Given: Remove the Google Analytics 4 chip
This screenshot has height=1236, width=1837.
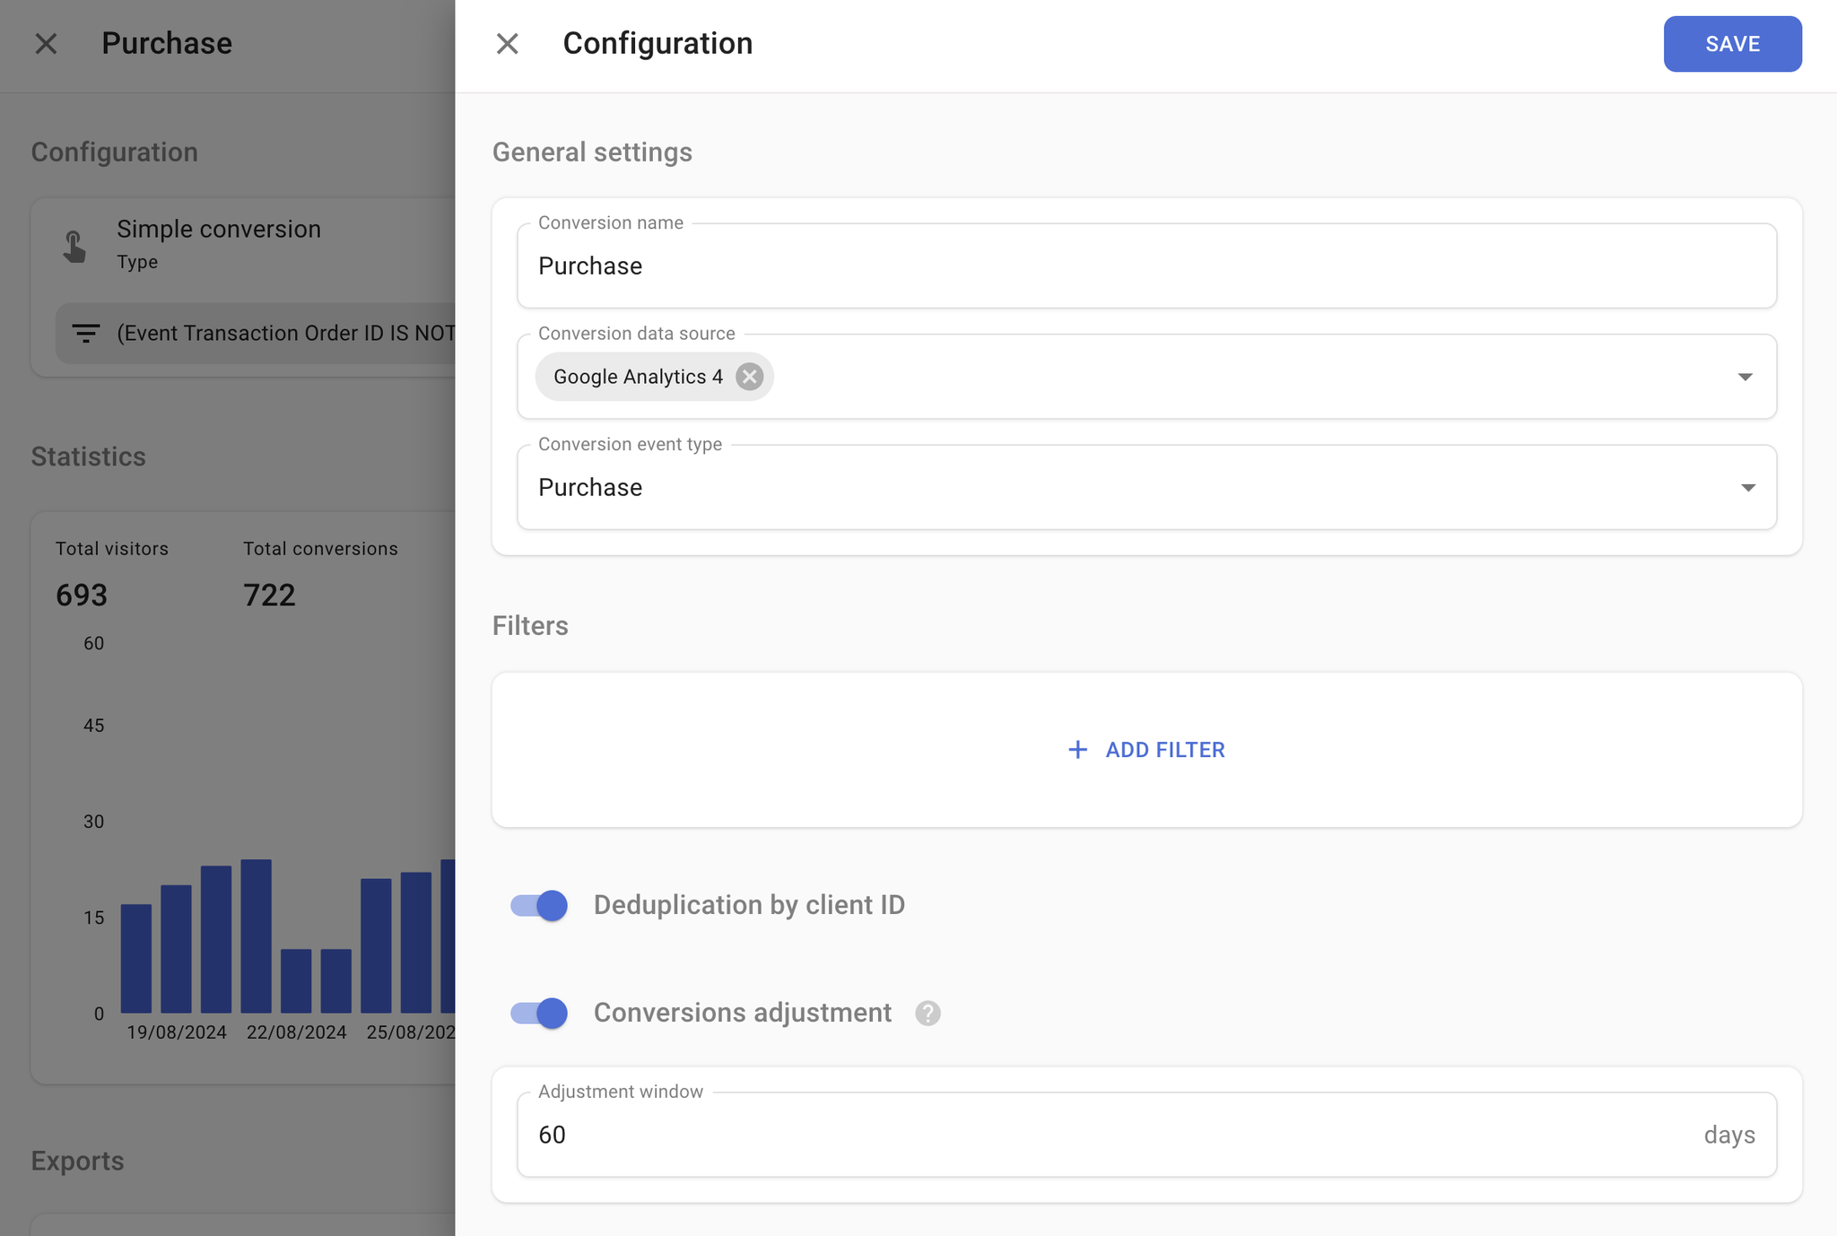Looking at the screenshot, I should click(749, 377).
